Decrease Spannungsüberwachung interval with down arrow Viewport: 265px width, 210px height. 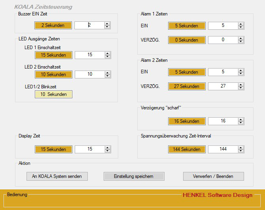240,151
